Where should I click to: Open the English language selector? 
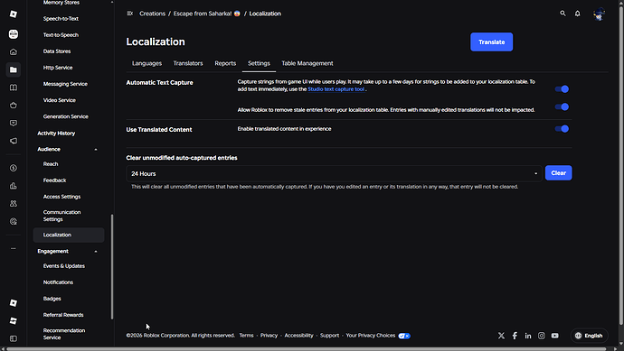coord(589,336)
